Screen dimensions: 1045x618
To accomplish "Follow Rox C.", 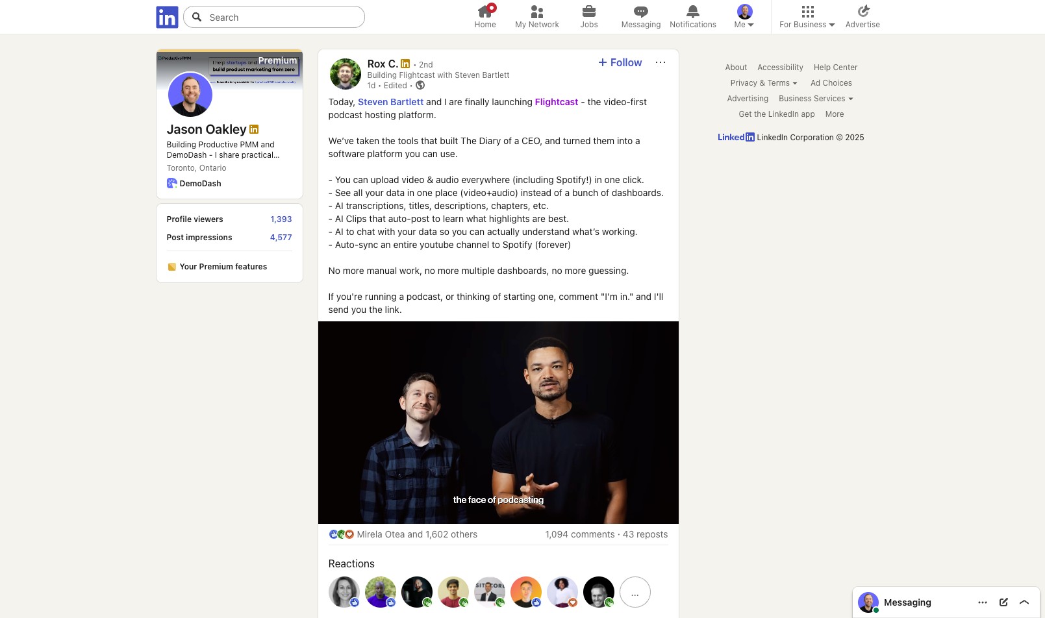I will 620,62.
